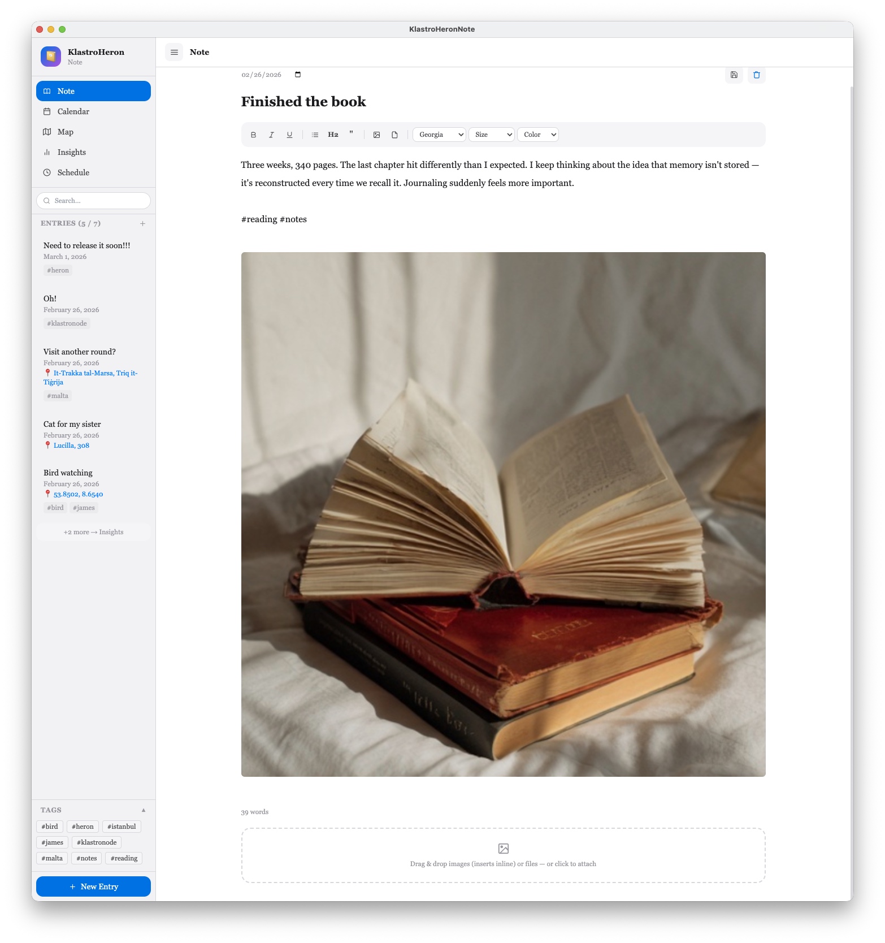Delete this entry with the trash icon

(x=756, y=75)
